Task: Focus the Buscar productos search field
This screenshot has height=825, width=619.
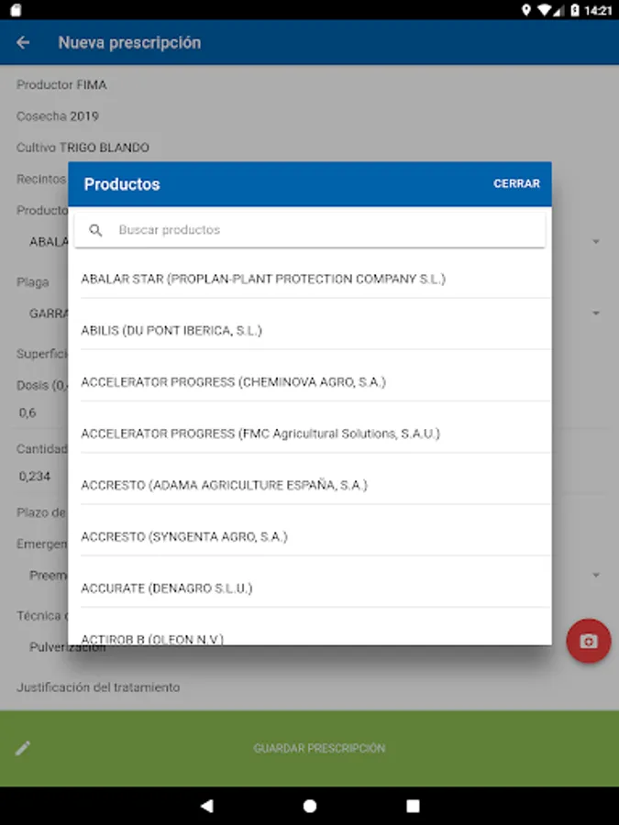Action: tap(310, 230)
